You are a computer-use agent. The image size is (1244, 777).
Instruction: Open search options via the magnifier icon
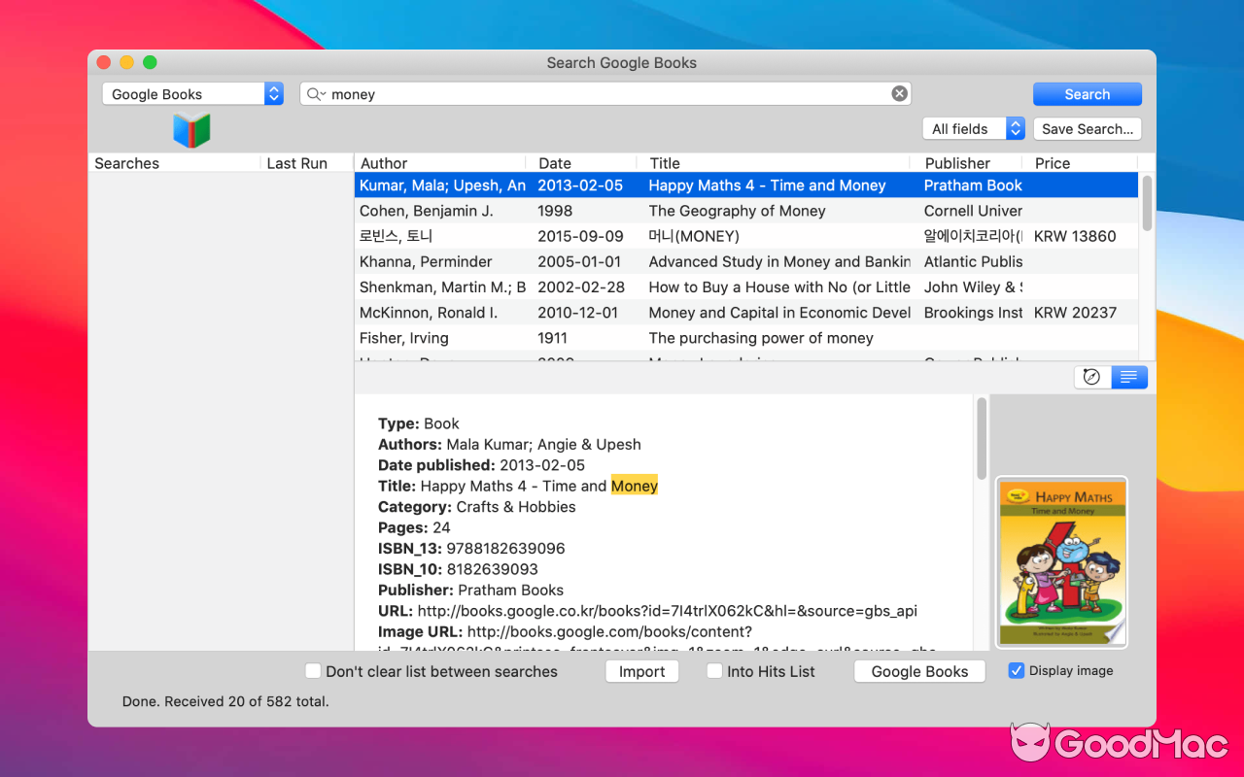point(313,93)
